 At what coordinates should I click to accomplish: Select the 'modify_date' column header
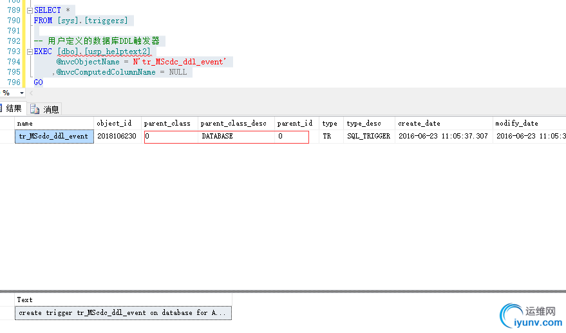pos(529,124)
